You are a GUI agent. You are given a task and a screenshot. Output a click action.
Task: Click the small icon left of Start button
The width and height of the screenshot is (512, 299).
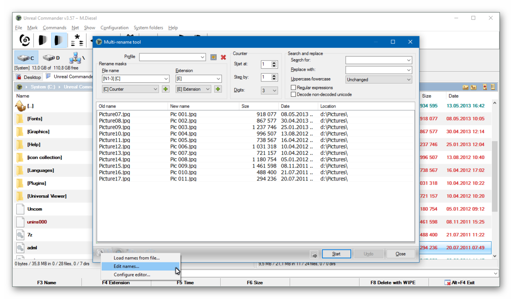pyautogui.click(x=314, y=254)
